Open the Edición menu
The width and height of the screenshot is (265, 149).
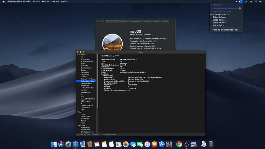tap(46, 2)
